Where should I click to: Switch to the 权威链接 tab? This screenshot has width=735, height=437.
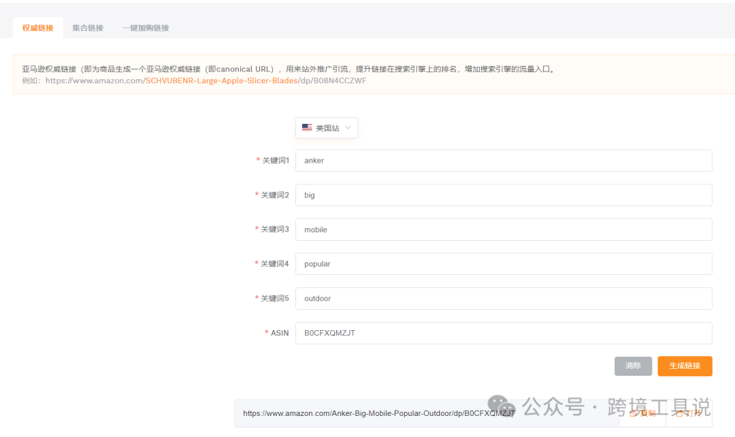[x=38, y=28]
